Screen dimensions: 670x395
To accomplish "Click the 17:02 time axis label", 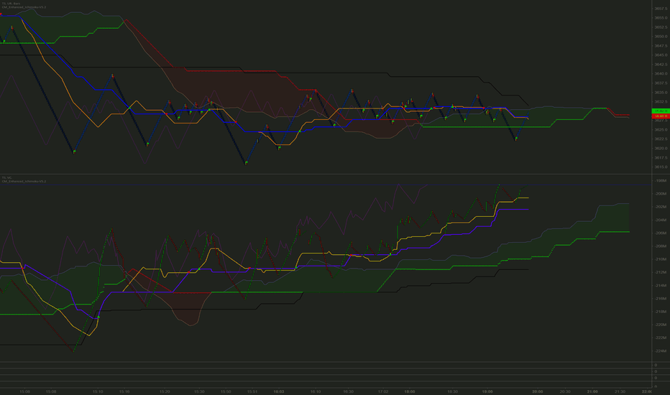I will [383, 391].
